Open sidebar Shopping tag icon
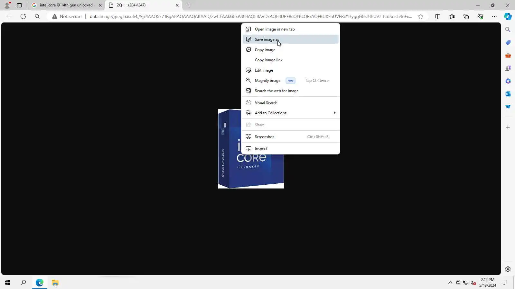515x289 pixels. 508,42
